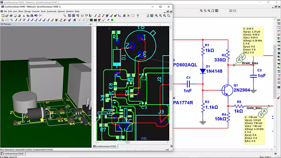
Task: Open the Design menu
Action: click(27, 11)
